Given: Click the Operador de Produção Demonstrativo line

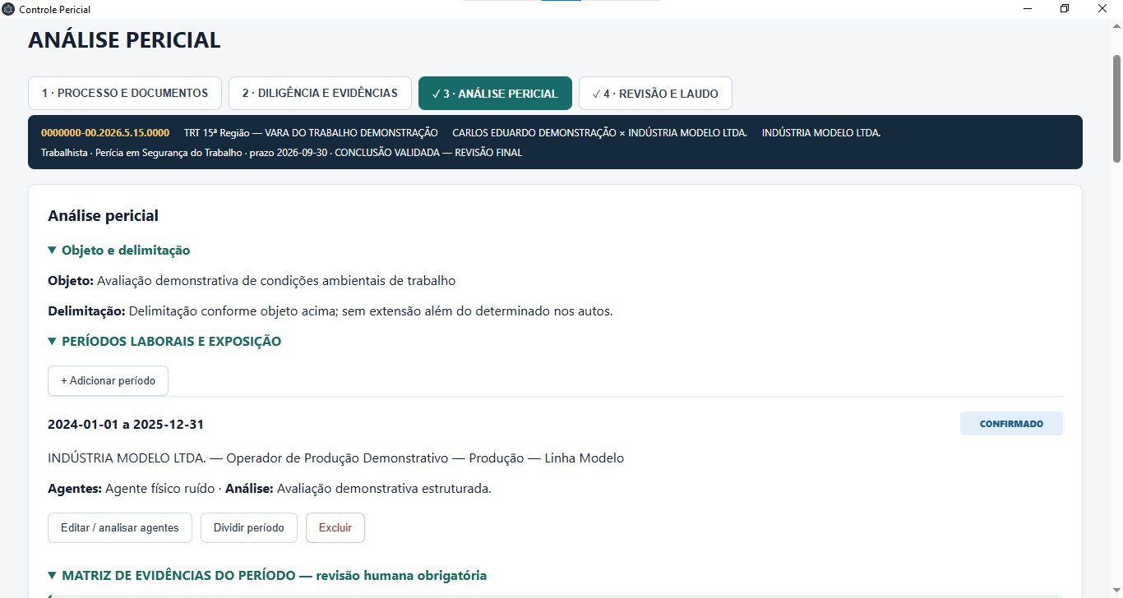Looking at the screenshot, I should 335,458.
